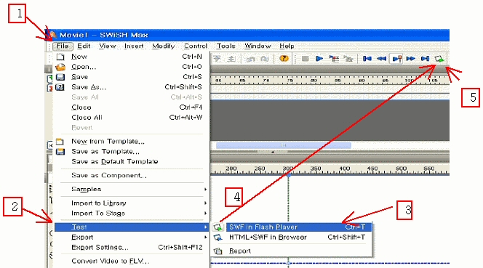Click the Preview Frame toggle icon
483x268 pixels.
click(396, 58)
